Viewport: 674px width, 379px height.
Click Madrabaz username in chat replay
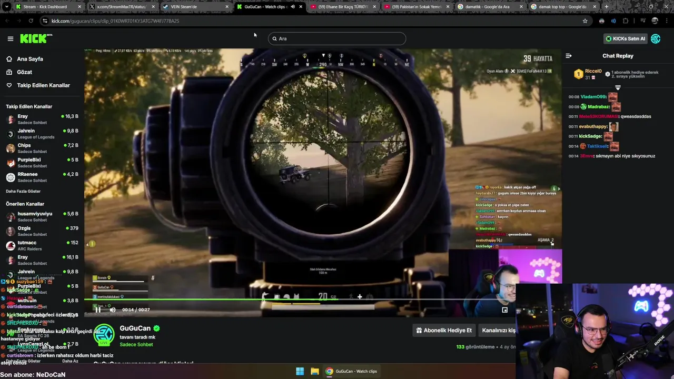(x=599, y=107)
